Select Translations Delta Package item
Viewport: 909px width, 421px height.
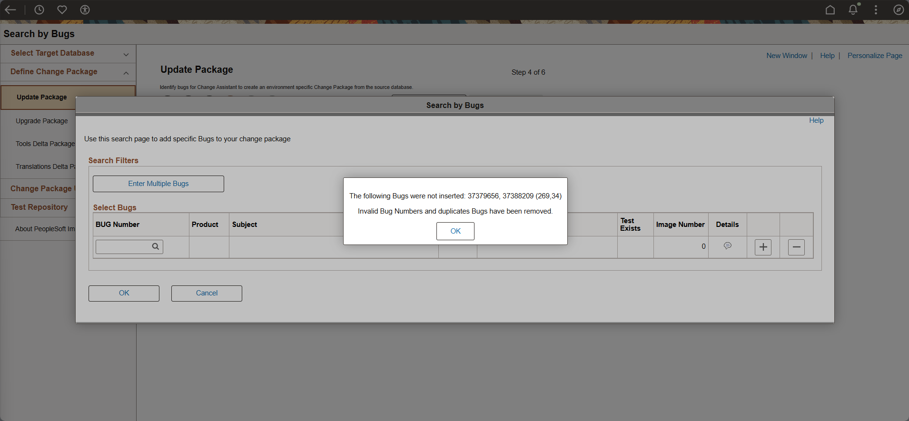point(45,166)
